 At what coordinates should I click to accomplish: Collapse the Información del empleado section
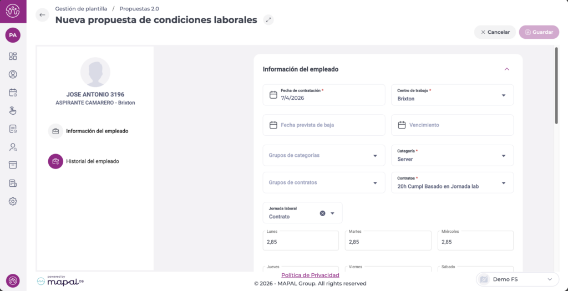(x=506, y=69)
